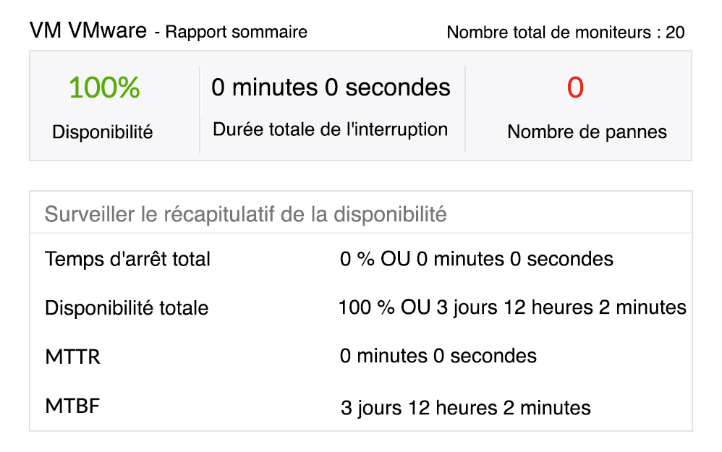Select the Disponibilité totale row label

(127, 308)
